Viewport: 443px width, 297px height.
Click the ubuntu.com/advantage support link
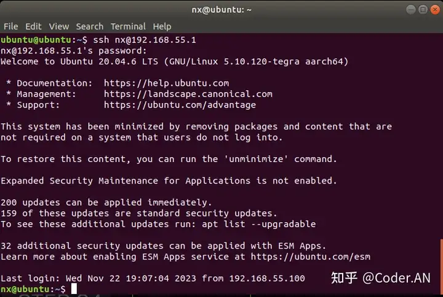[180, 105]
